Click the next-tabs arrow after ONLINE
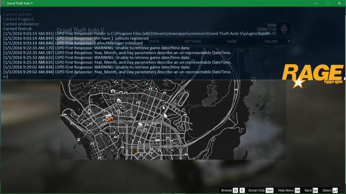The height and width of the screenshot is (194, 346). [x=289, y=41]
